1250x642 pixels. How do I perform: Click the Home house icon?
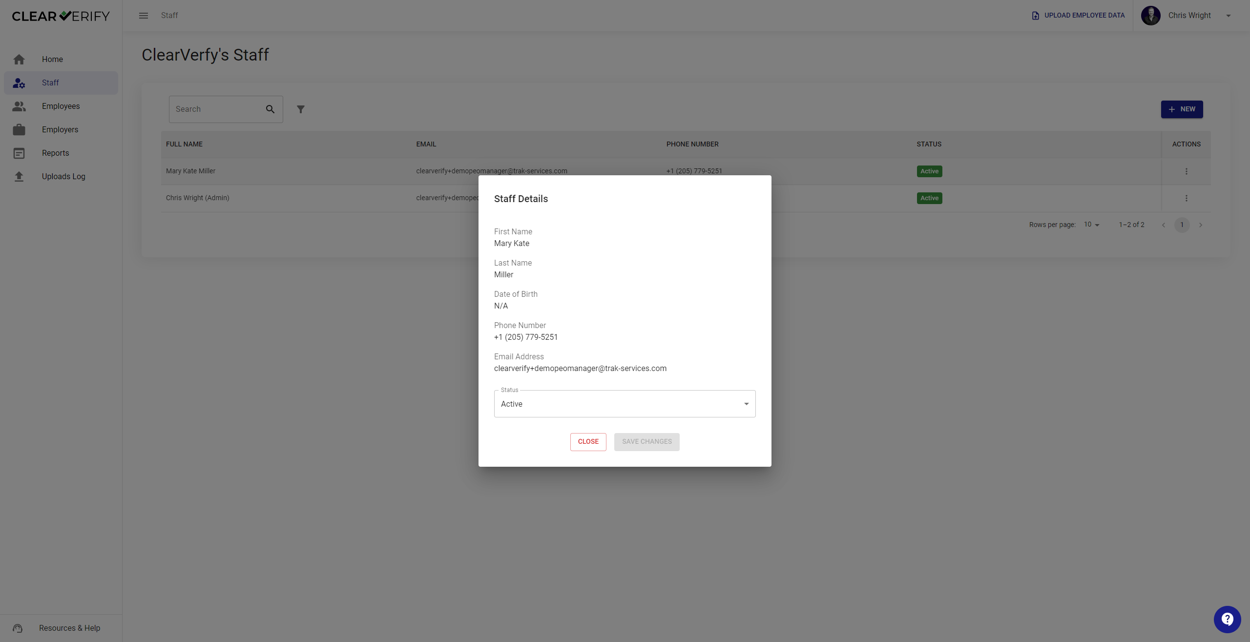tap(19, 60)
